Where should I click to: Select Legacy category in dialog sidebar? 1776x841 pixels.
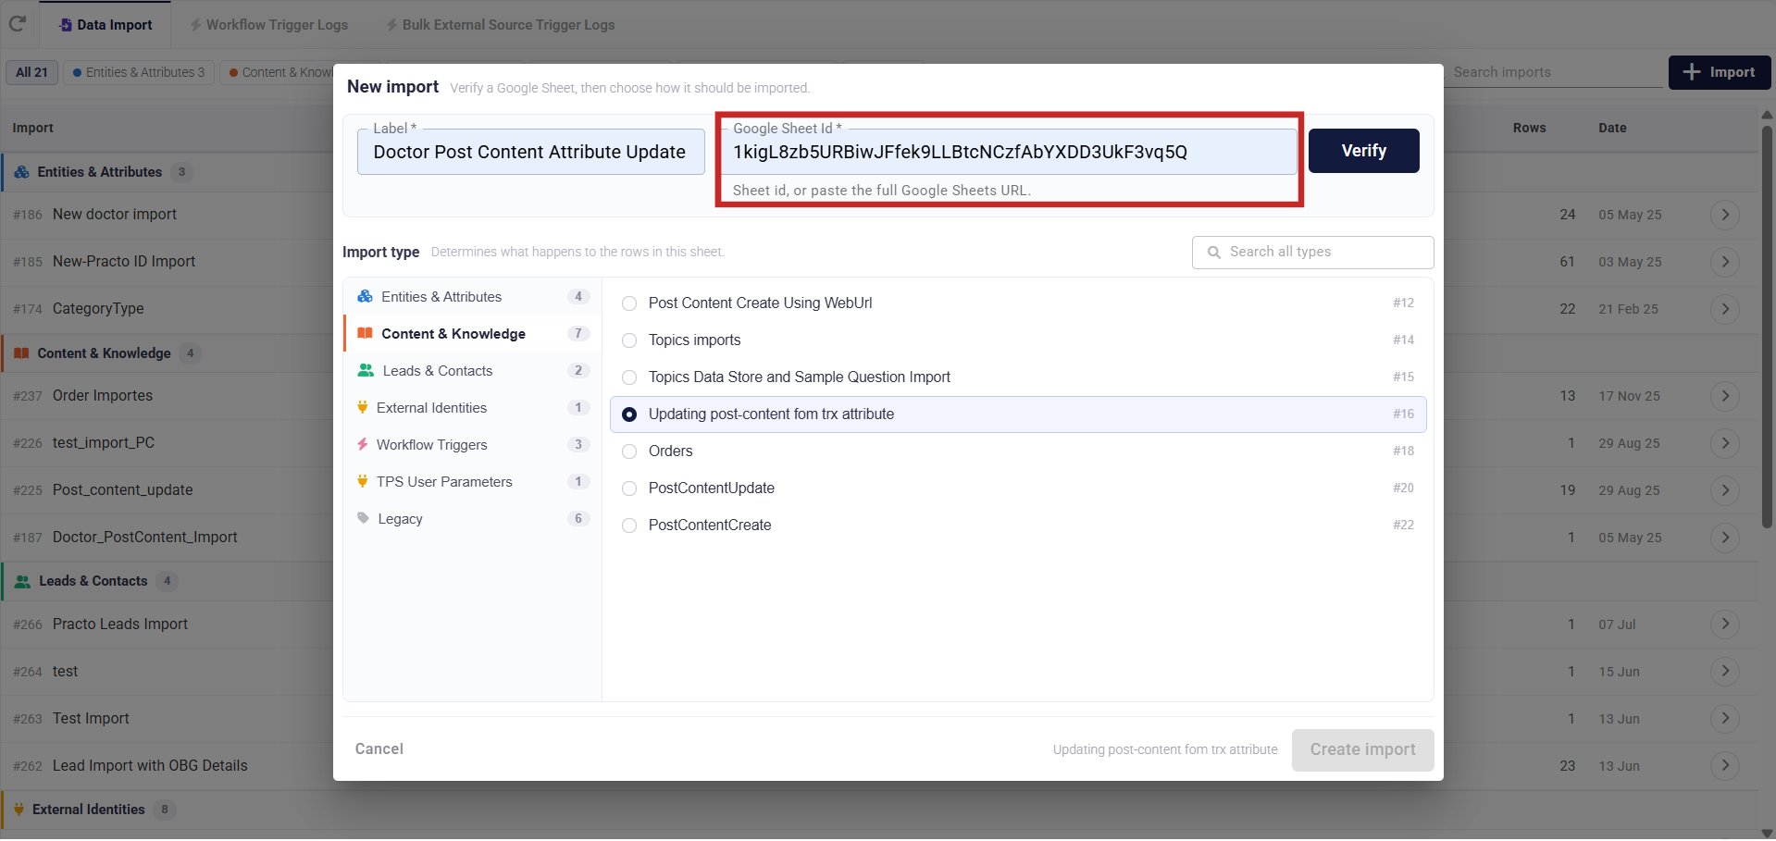point(472,519)
